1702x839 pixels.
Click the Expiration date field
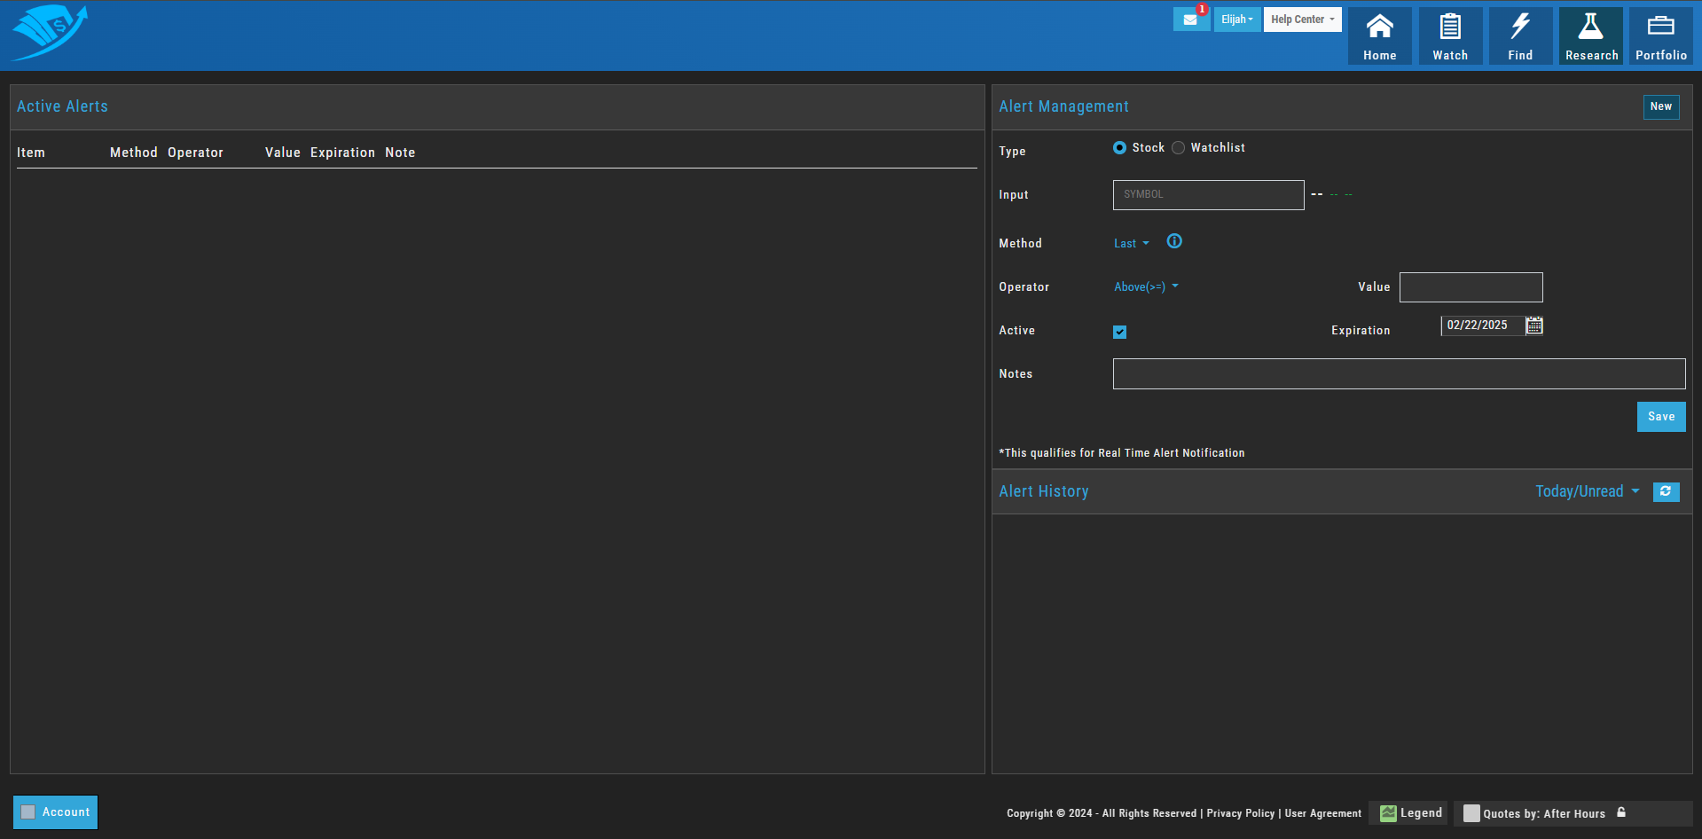point(1482,325)
